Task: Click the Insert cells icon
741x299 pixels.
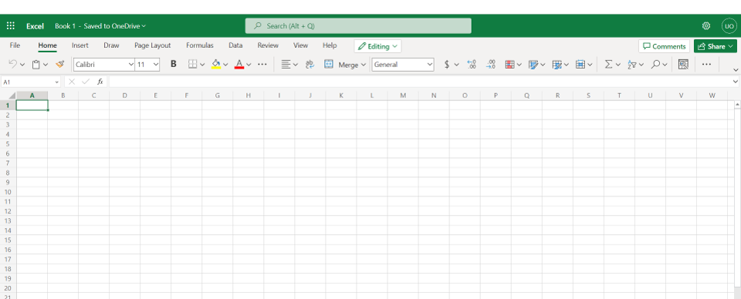Action: point(580,65)
